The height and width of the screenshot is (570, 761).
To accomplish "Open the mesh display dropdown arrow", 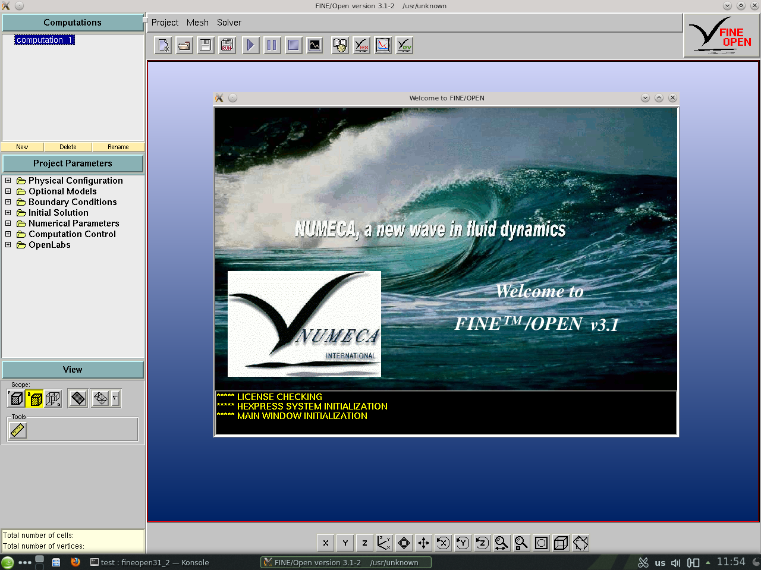I will 116,398.
